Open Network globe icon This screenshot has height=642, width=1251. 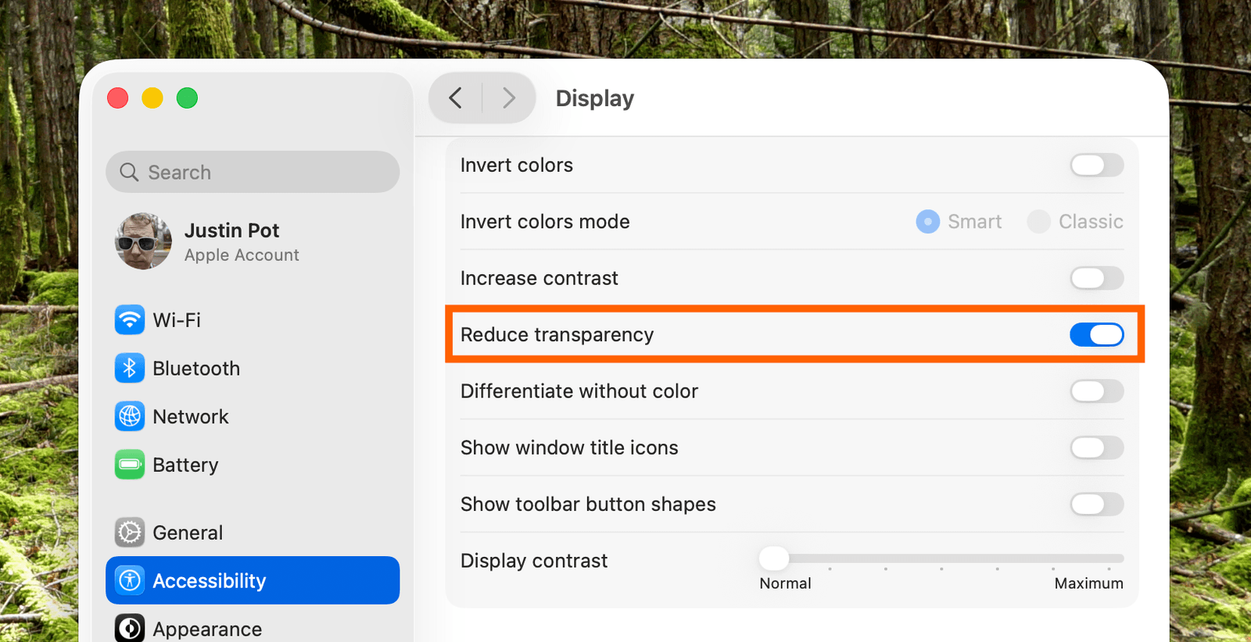[x=130, y=417]
